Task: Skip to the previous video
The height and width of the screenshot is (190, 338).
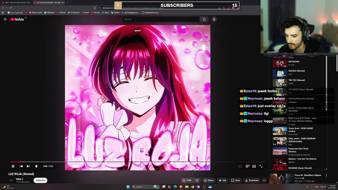Action: 21,166
